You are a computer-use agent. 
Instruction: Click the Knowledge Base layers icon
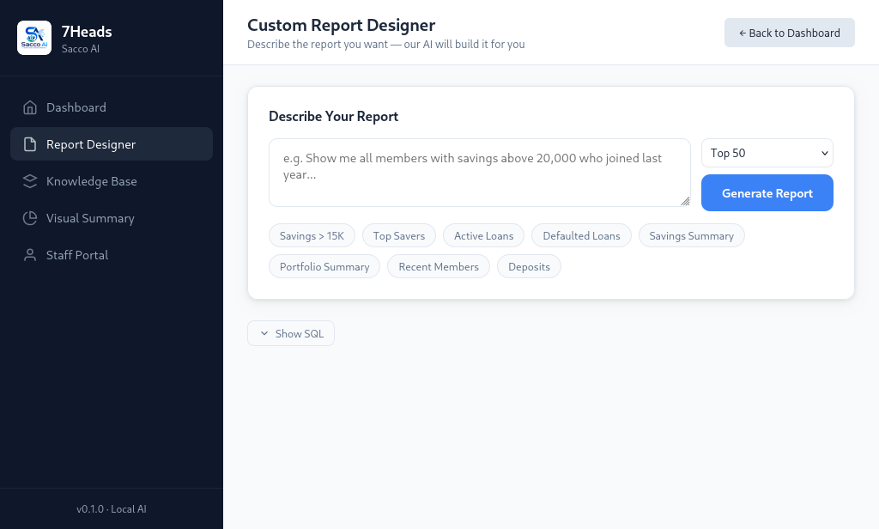(x=30, y=181)
